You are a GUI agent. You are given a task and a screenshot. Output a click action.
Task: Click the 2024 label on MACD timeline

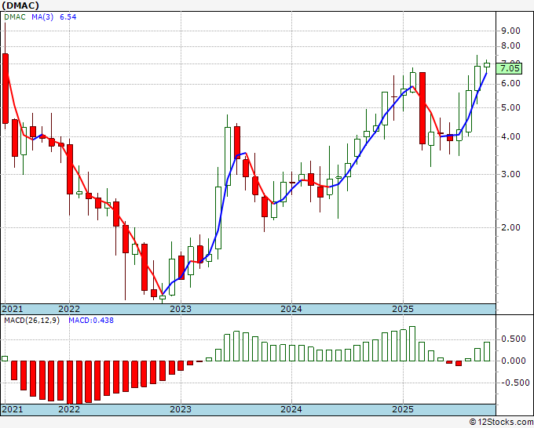(291, 409)
